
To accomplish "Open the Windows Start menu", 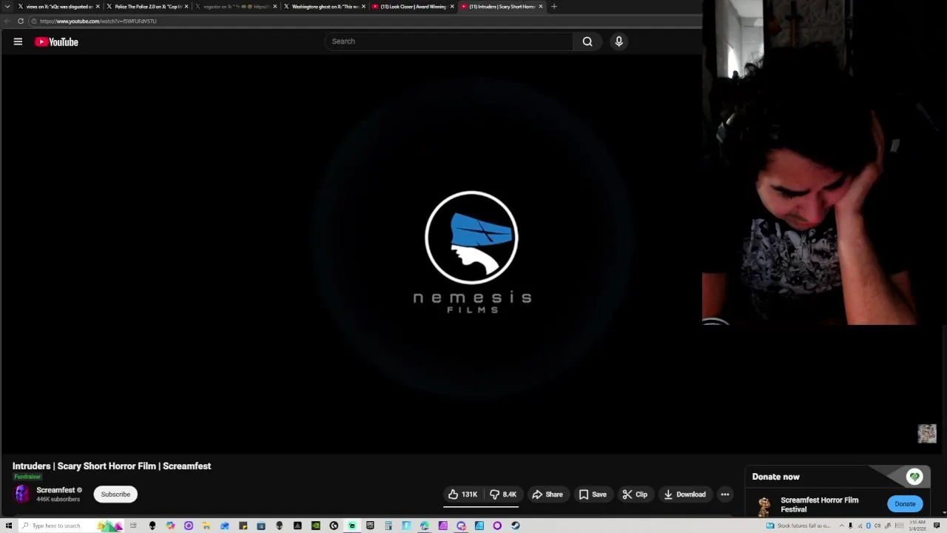I will click(x=8, y=526).
